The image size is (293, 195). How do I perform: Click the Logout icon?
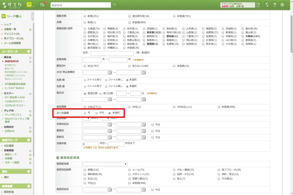258,5
